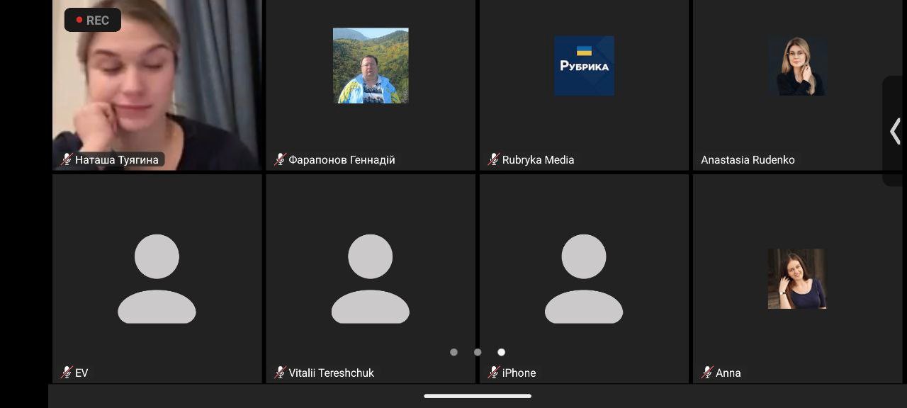Tap the system home gesture bar
Image resolution: width=907 pixels, height=408 pixels.
tap(478, 396)
